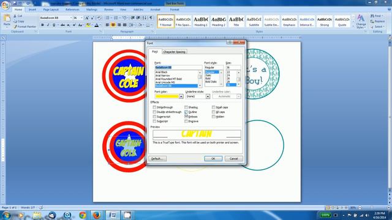Toggle Italic in the ribbon
Screen dimensions: 392x220
tap(48, 25)
